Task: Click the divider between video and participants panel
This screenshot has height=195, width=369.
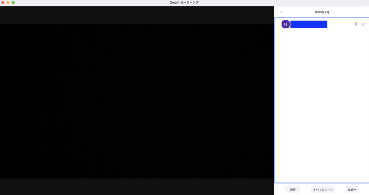Action: [274, 101]
